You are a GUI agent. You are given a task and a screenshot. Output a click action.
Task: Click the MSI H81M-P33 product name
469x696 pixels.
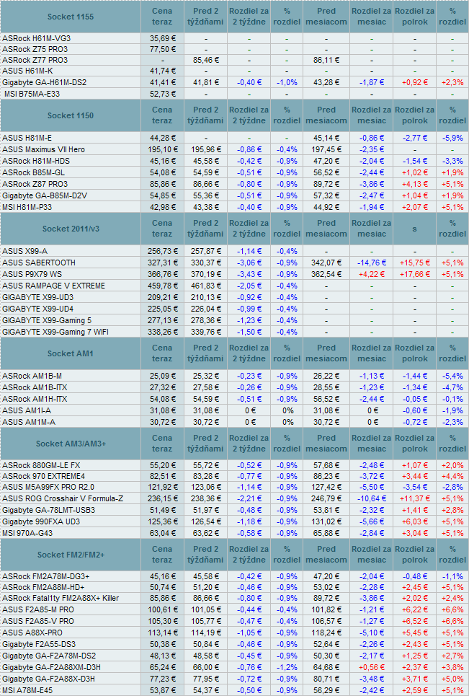tap(27, 207)
